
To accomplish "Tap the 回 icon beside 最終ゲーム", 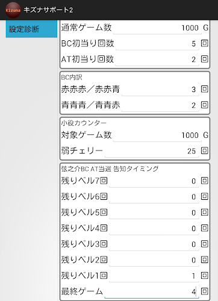I will pos(205,291).
